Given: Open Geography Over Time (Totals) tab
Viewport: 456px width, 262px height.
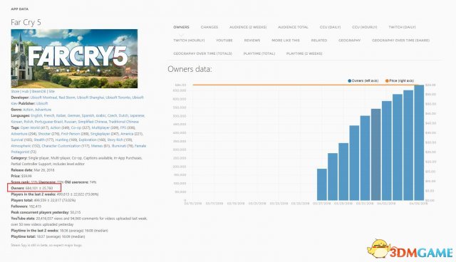Looking at the screenshot, I should (x=202, y=53).
